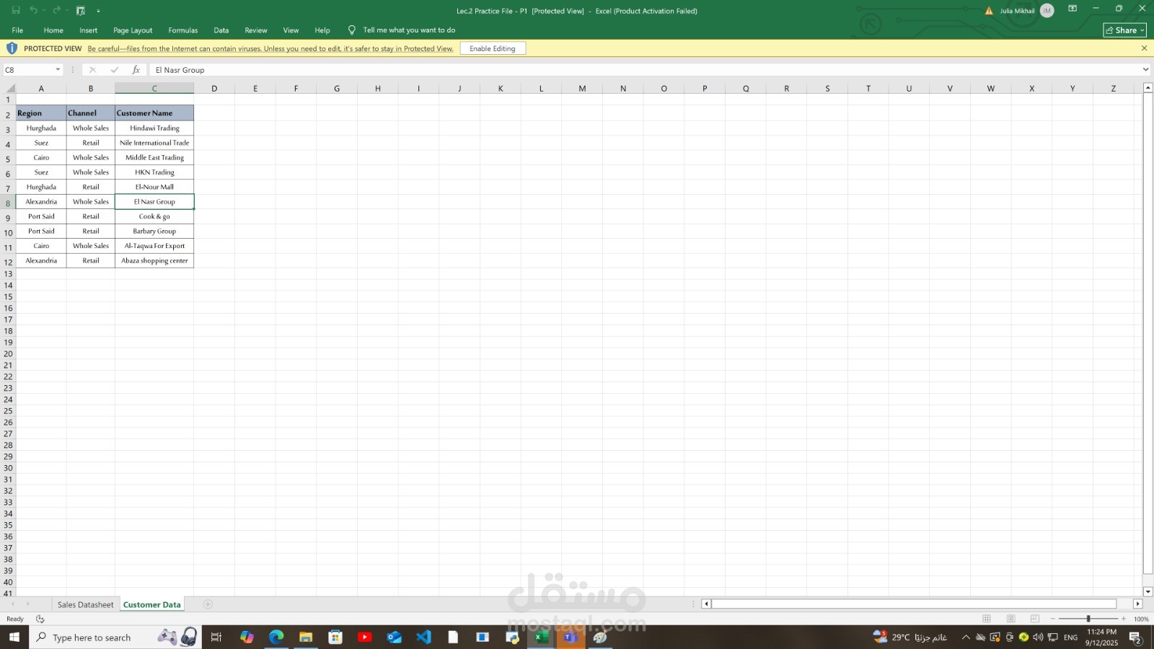Click the Zoom Out minus button
1154x649 pixels.
click(x=1053, y=619)
